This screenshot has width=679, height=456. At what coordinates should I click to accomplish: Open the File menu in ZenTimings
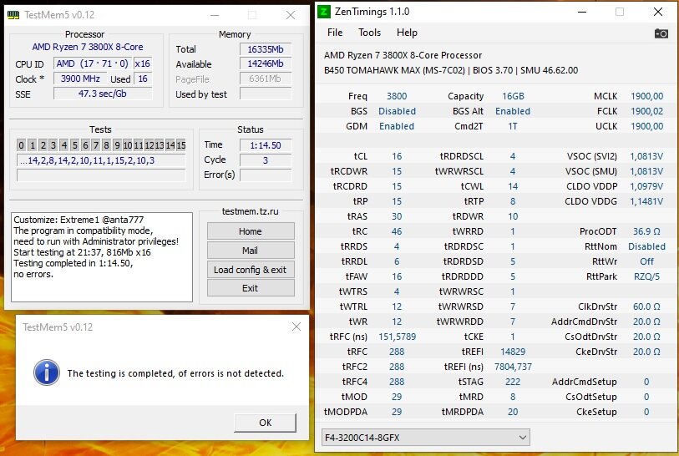pos(335,33)
